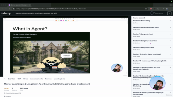Click the '0.0' rating value
This screenshot has width=173, height=97.
(x=5, y=88)
